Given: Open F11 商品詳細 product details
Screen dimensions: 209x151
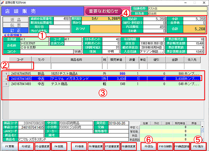Looking at the screenshot, I should pyautogui.click(x=182, y=147).
